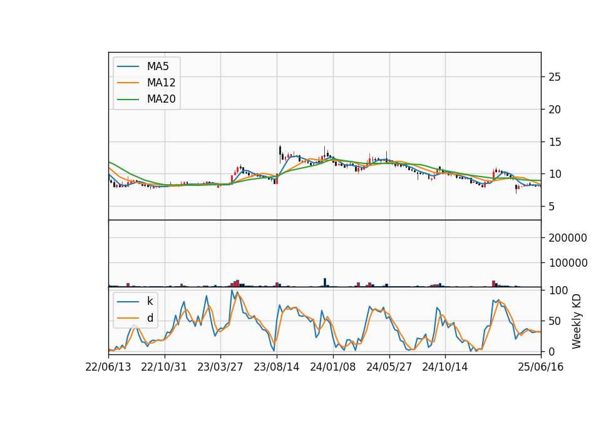
Task: Click the 20 price axis tick label
Action: coord(555,110)
